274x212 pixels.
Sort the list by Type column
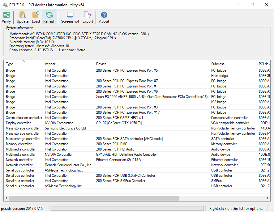point(23,64)
